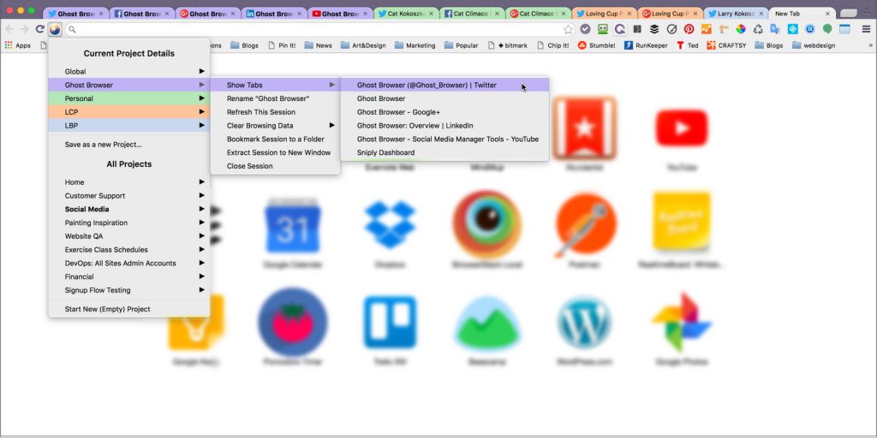This screenshot has width=877, height=438.
Task: Open the Apps bookmarks shortcut
Action: 17,46
